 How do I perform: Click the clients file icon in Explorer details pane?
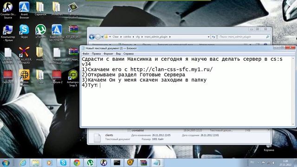pyautogui.click(x=97, y=138)
